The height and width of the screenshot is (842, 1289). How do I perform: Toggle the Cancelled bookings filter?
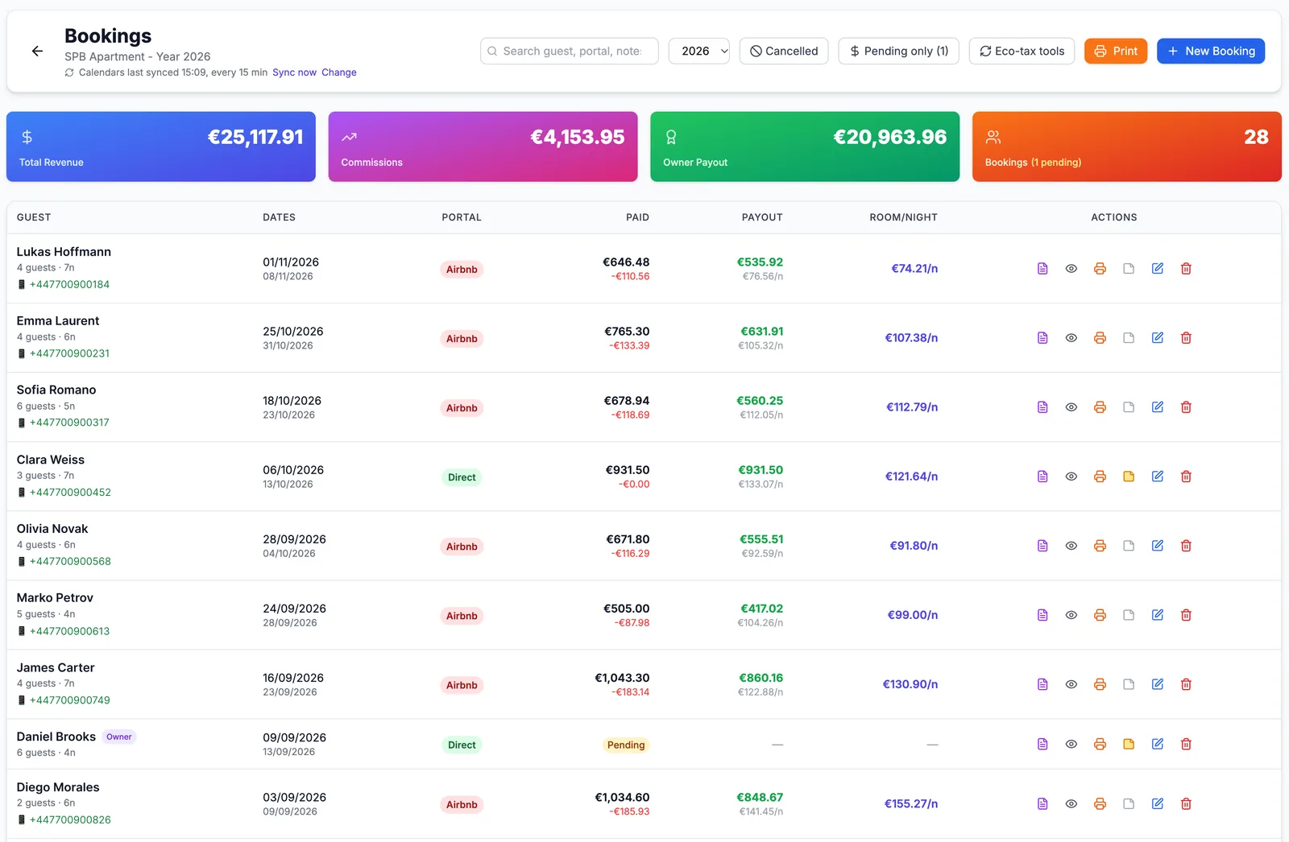(784, 51)
